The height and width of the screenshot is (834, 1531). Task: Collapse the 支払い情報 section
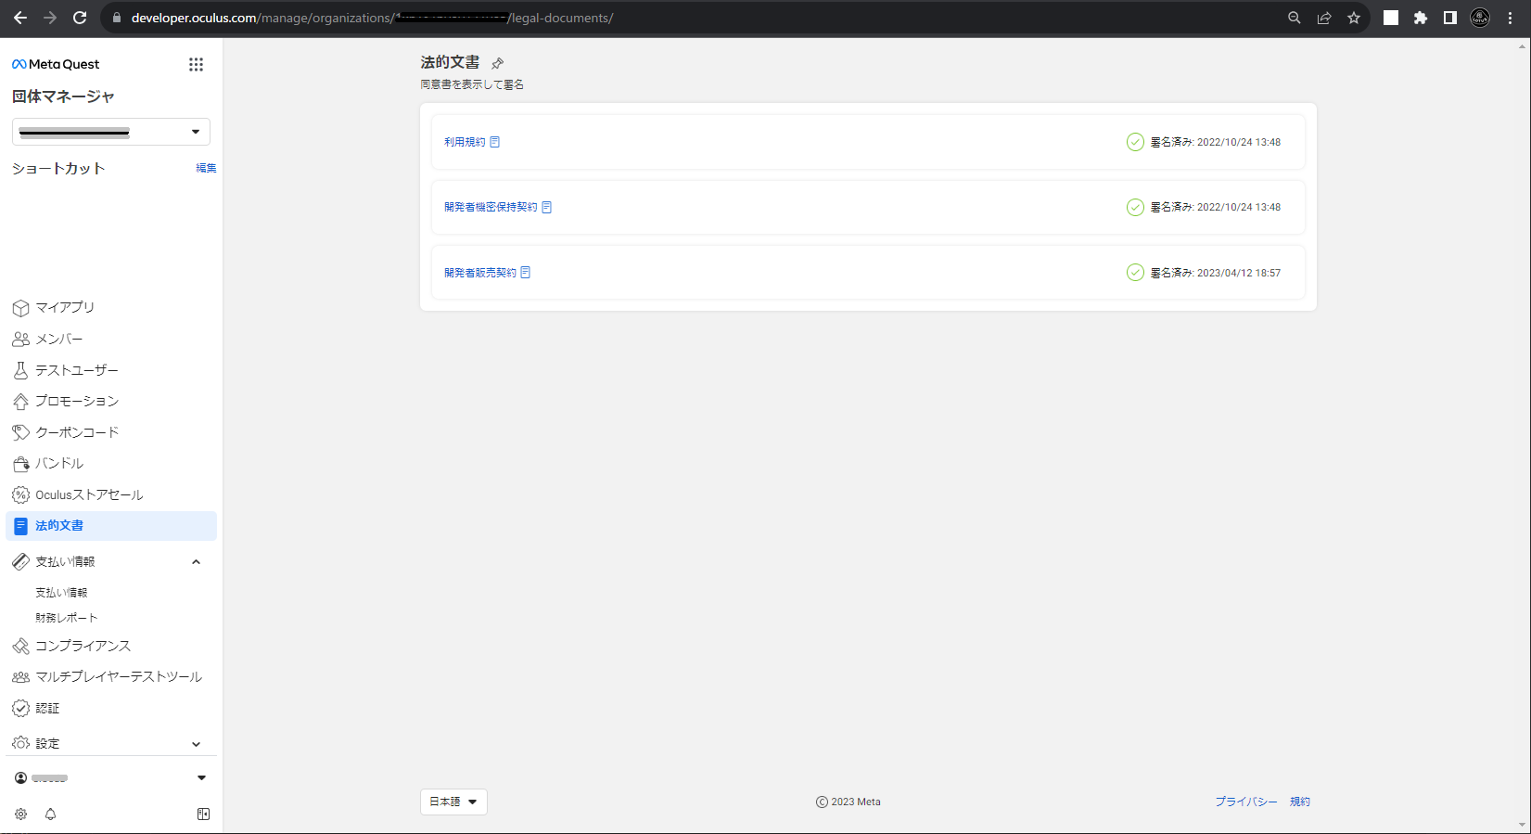(196, 561)
